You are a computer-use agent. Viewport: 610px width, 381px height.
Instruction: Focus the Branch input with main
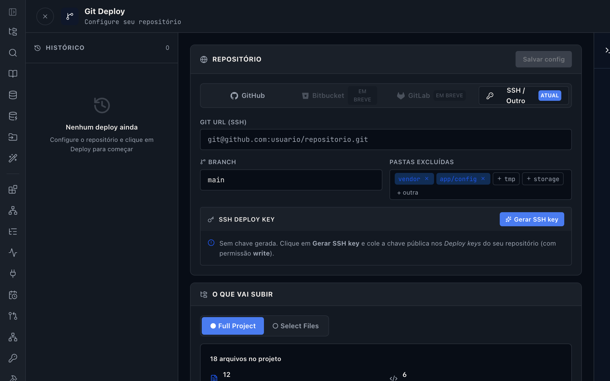coord(291,180)
